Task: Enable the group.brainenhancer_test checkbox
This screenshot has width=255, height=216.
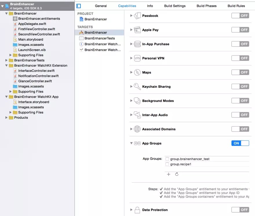Action: point(167,159)
